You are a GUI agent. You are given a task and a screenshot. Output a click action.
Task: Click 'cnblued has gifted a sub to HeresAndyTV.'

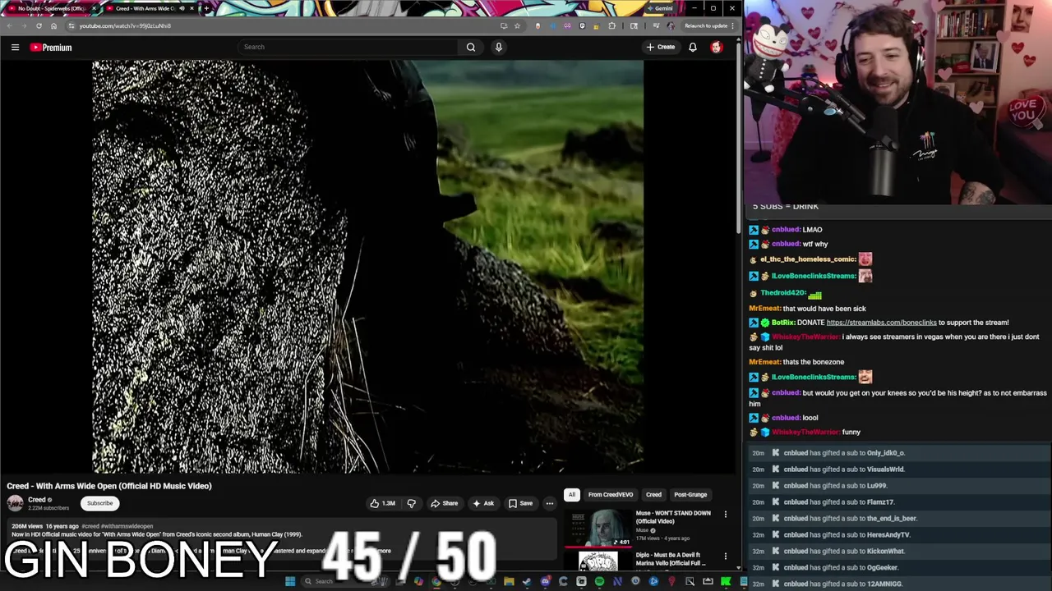tap(847, 535)
